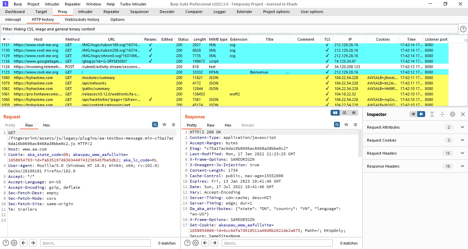Click the filter bar to edit filters

pos(230,29)
